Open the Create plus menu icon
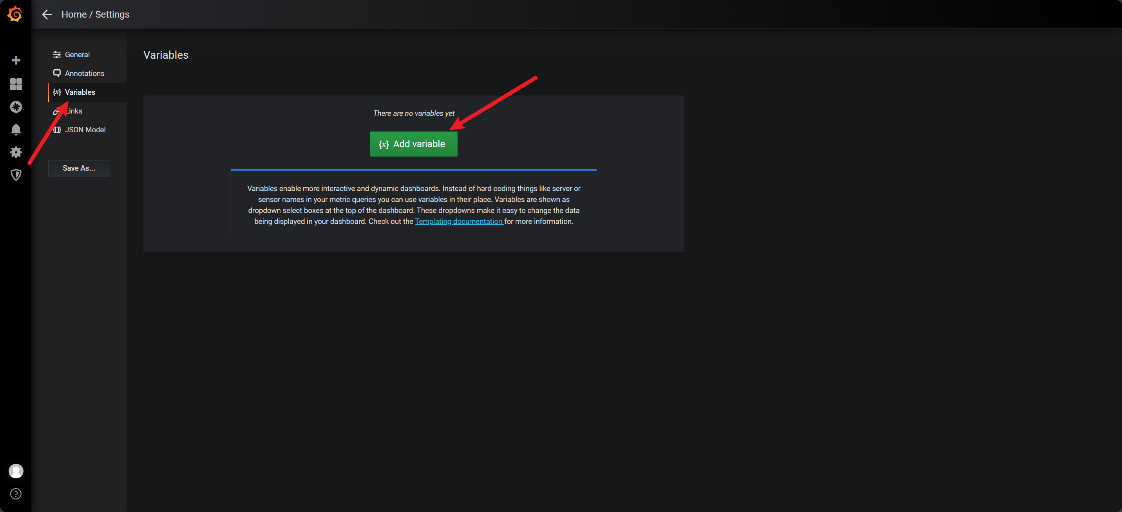Image resolution: width=1122 pixels, height=512 pixels. coord(16,60)
